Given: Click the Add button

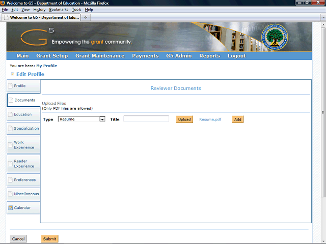Looking at the screenshot, I should [x=238, y=119].
